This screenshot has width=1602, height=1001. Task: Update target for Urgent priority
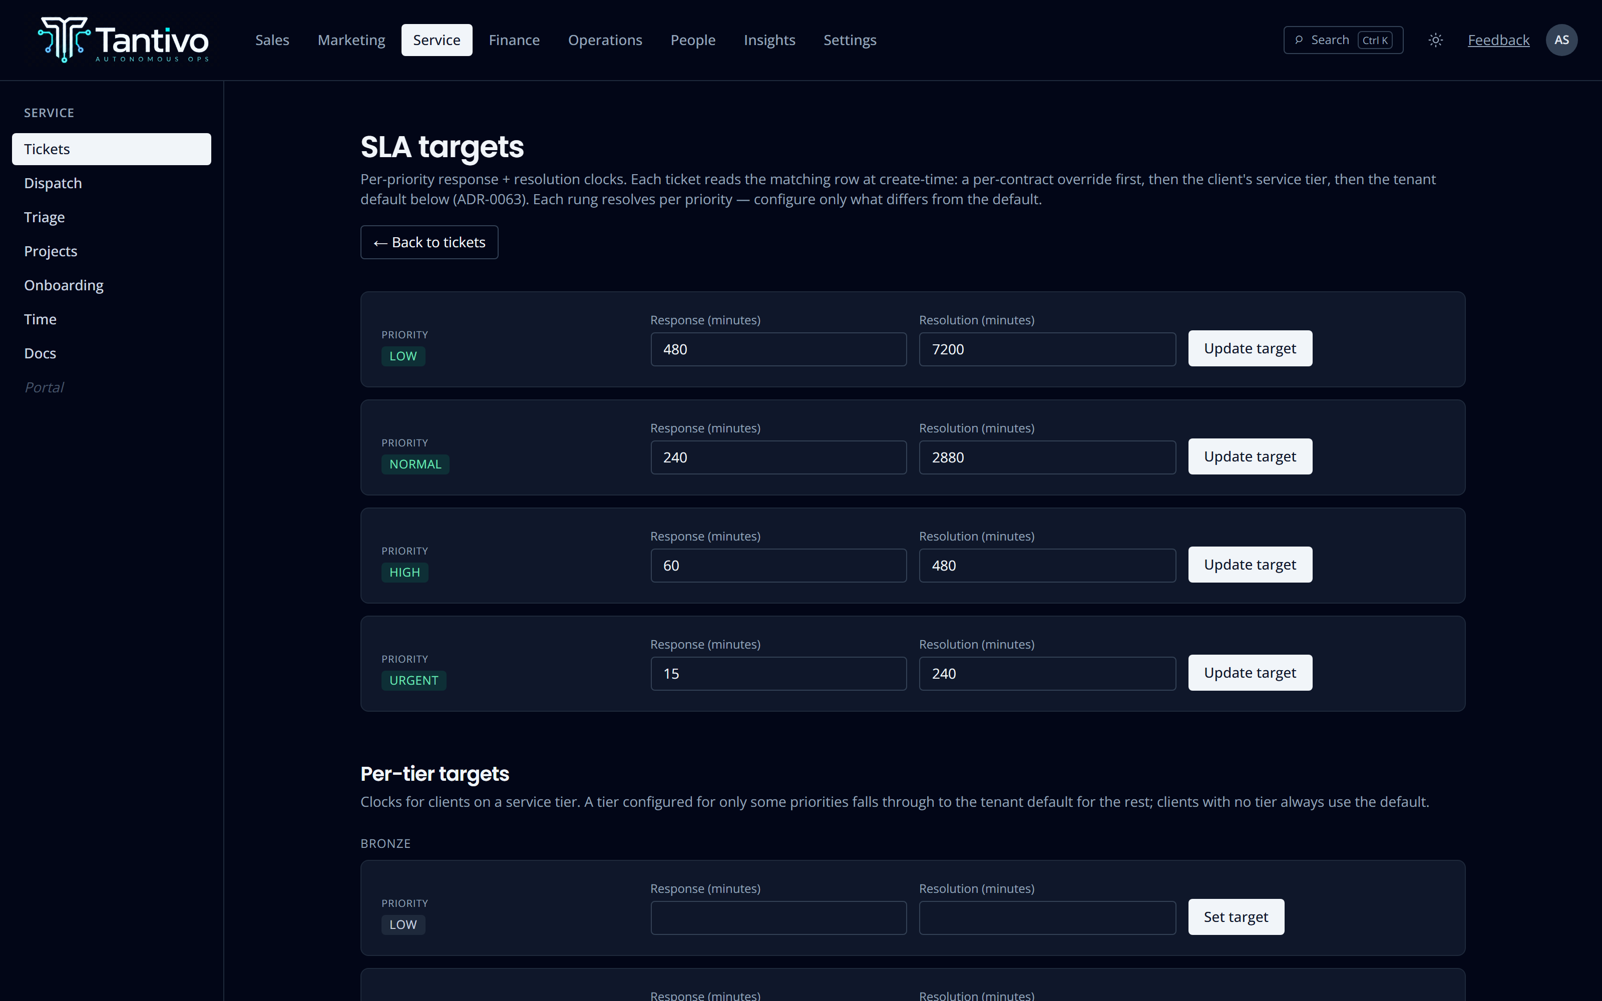pos(1250,673)
